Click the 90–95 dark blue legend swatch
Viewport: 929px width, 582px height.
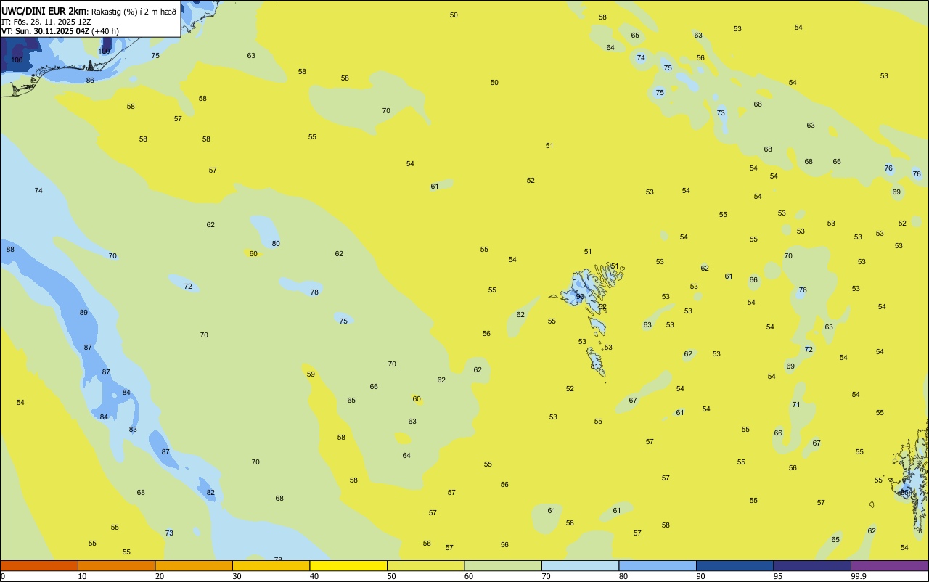click(x=734, y=565)
